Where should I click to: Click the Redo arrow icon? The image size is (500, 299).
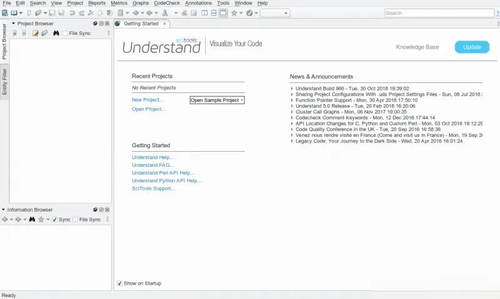tap(82, 13)
